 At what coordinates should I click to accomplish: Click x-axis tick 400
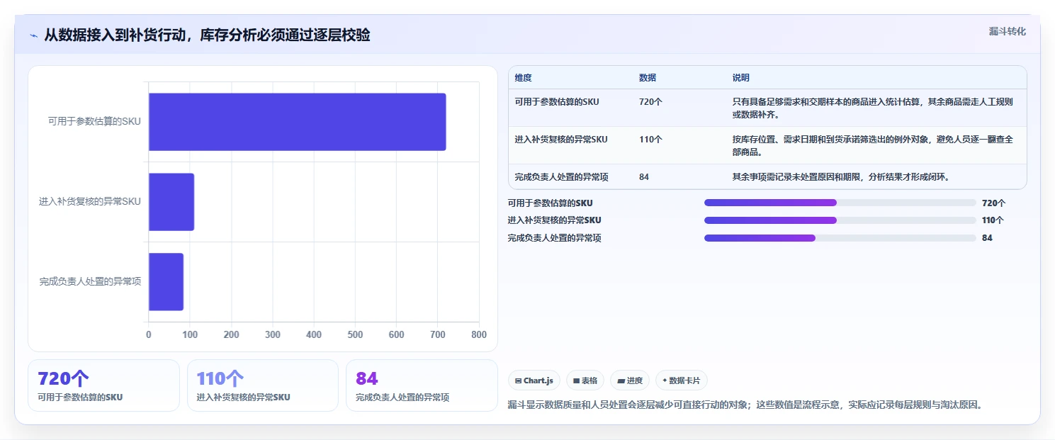click(314, 334)
